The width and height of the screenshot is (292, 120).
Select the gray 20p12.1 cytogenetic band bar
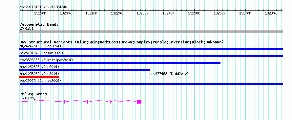coord(151,32)
